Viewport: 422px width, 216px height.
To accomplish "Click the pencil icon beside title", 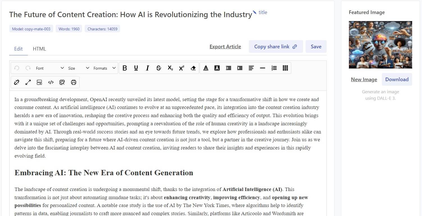I will (255, 12).
